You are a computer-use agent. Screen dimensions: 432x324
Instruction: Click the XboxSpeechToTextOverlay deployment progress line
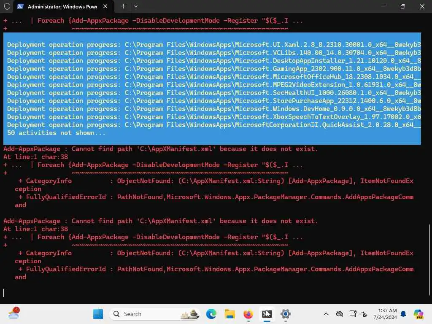[214, 117]
